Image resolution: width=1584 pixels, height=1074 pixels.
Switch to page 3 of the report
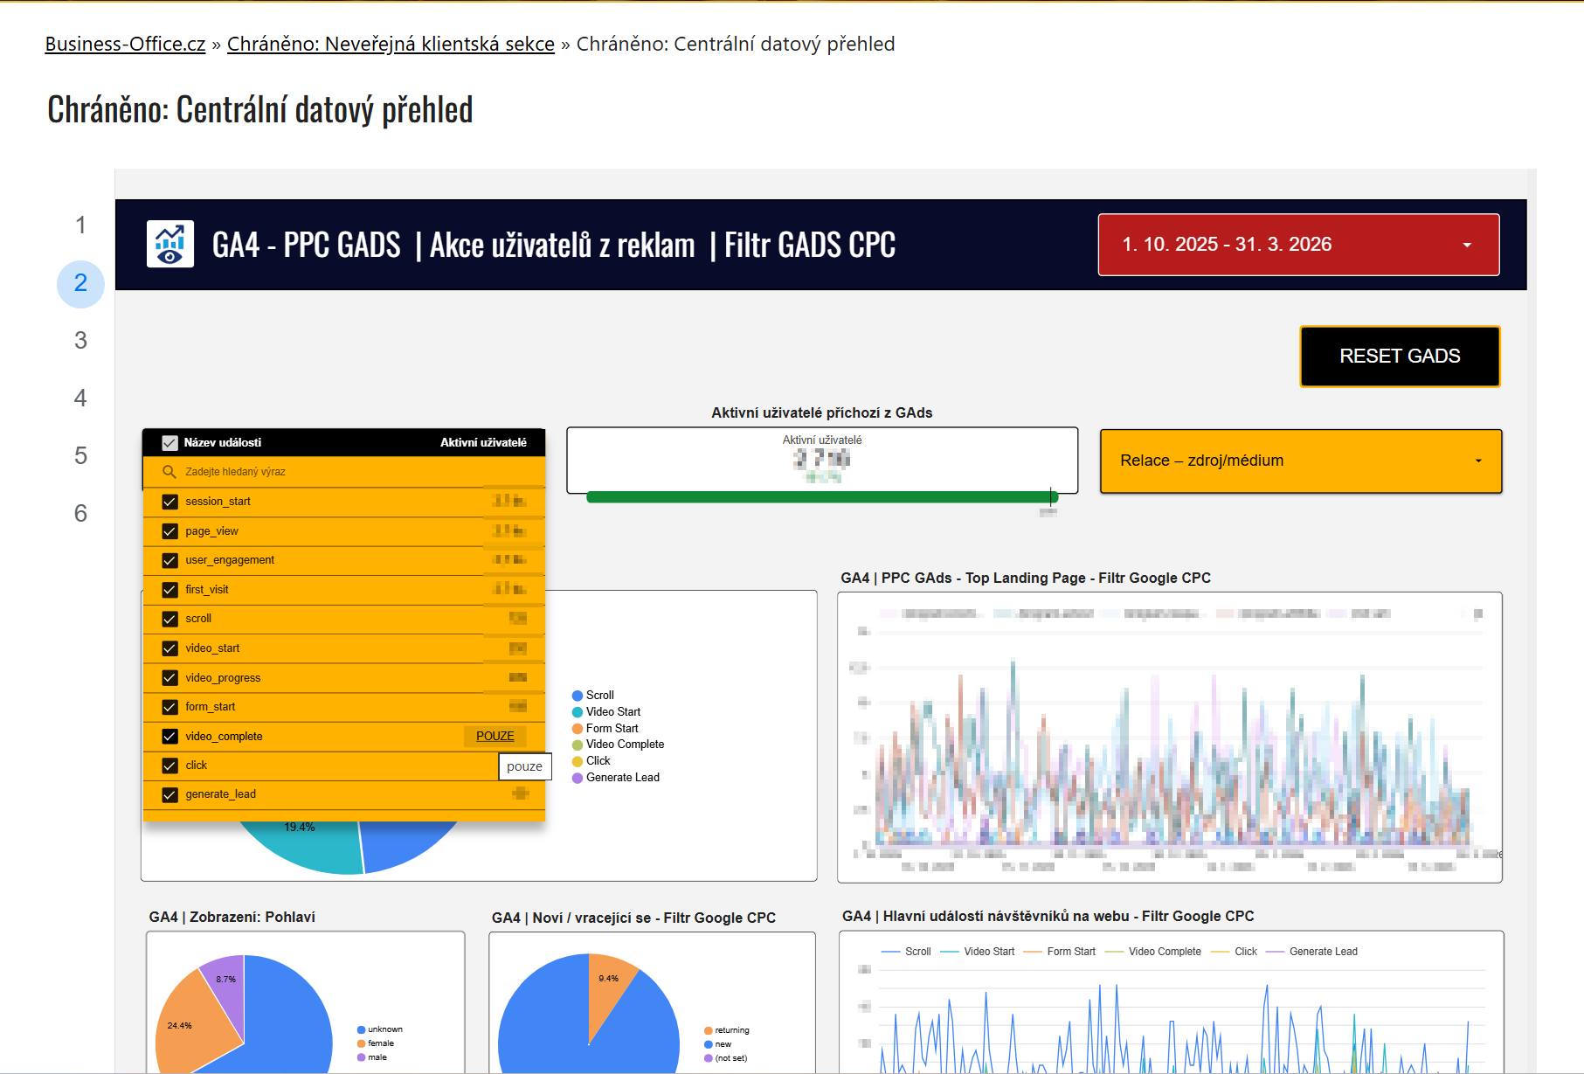[x=80, y=341]
